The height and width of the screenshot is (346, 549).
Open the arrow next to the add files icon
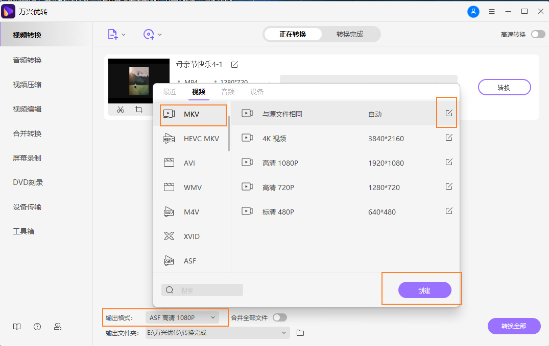[x=123, y=34]
